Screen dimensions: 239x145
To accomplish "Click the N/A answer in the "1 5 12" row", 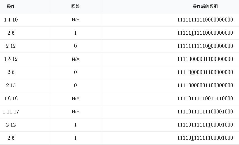I will (x=75, y=59).
